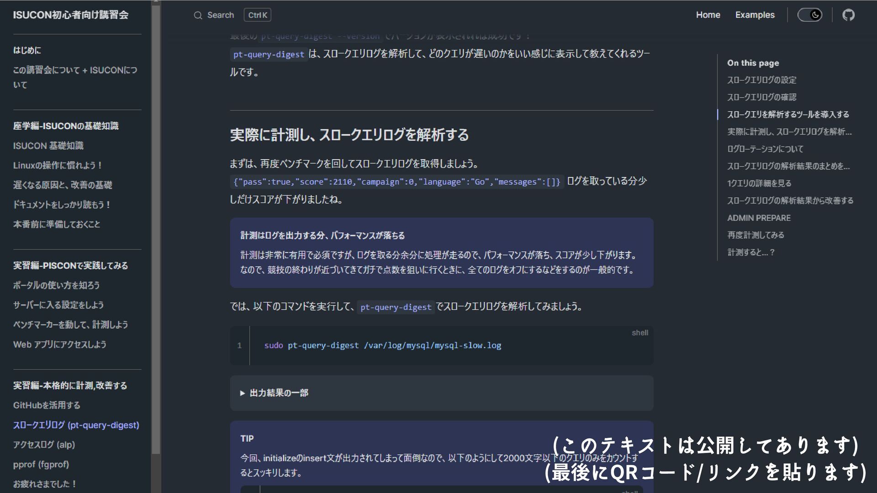Open ISUCON 基礎知識 sidebar page
The width and height of the screenshot is (877, 493).
[x=48, y=146]
